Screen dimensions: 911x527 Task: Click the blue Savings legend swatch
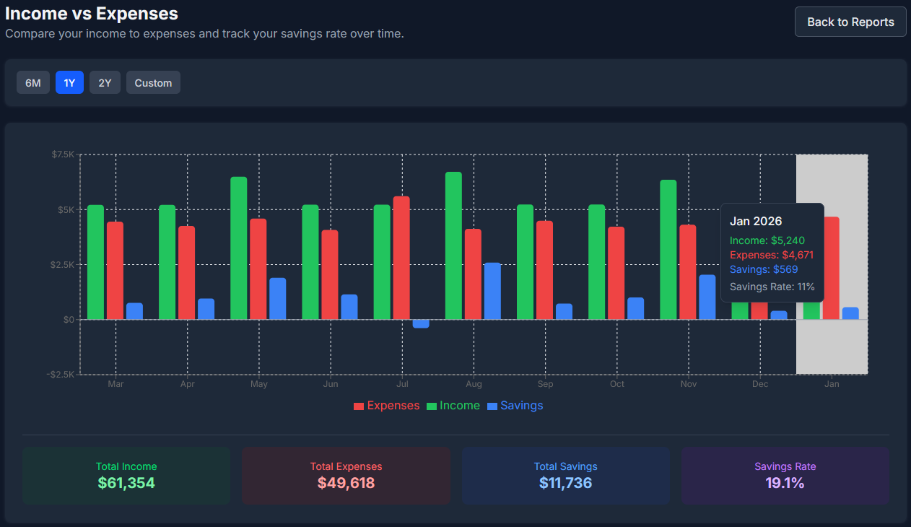coord(492,406)
